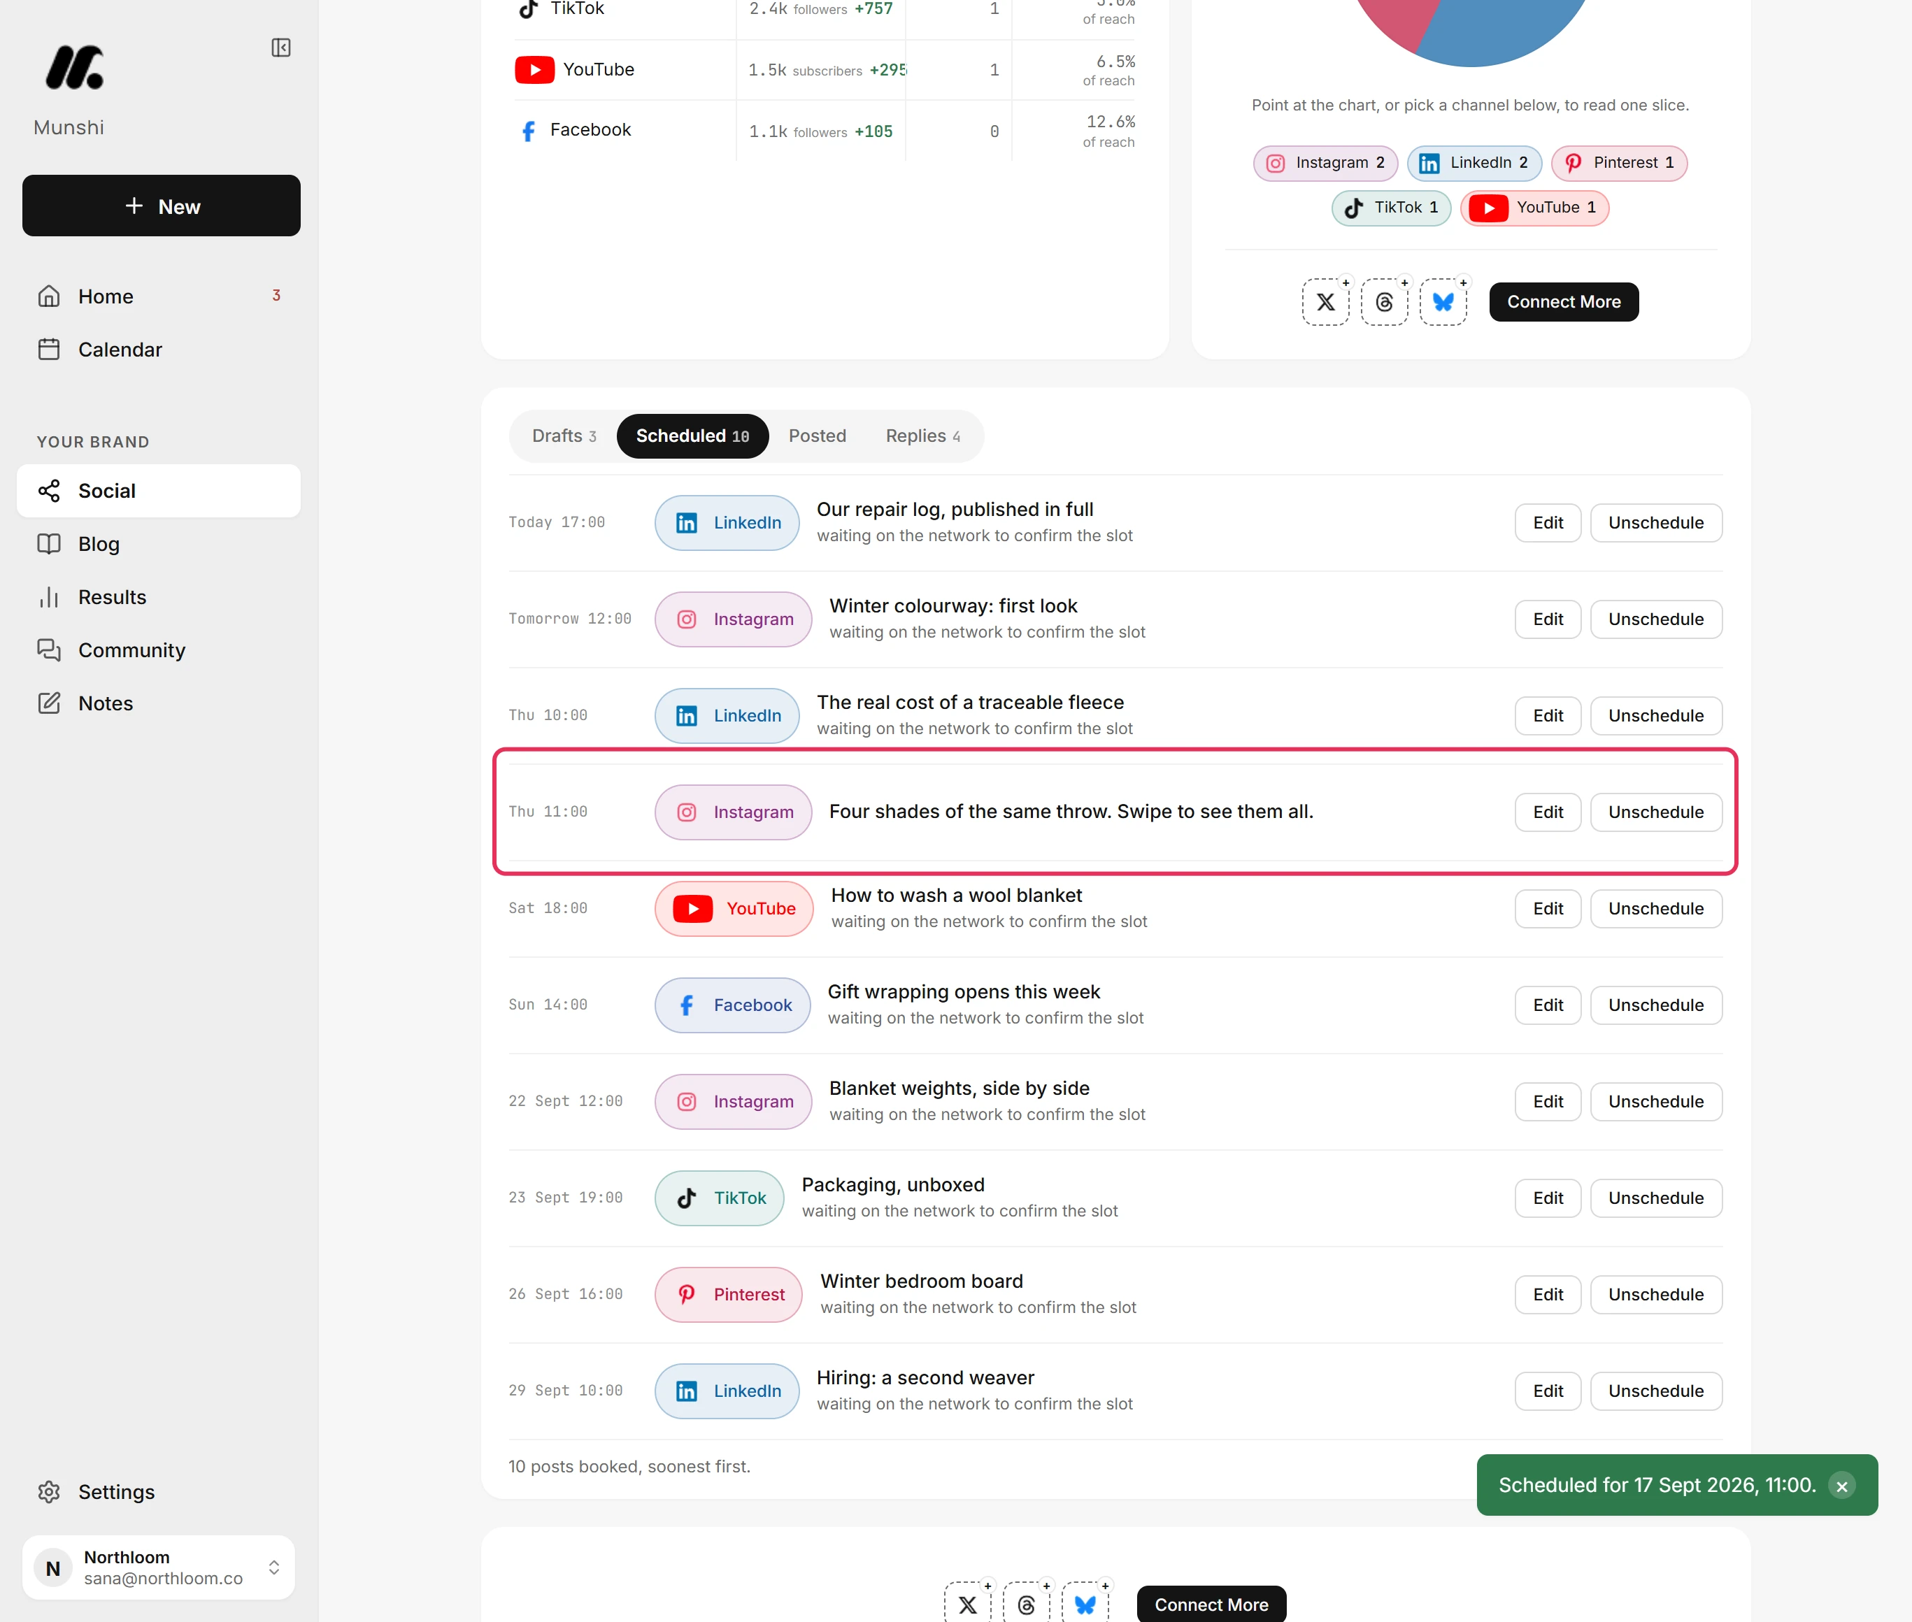This screenshot has height=1622, width=1912.
Task: Edit 'The real cost of a traceable fleece'
Action: point(1548,717)
